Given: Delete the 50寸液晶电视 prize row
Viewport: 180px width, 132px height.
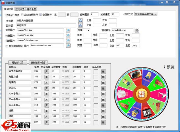Looking at the screenshot, I should [104, 72].
